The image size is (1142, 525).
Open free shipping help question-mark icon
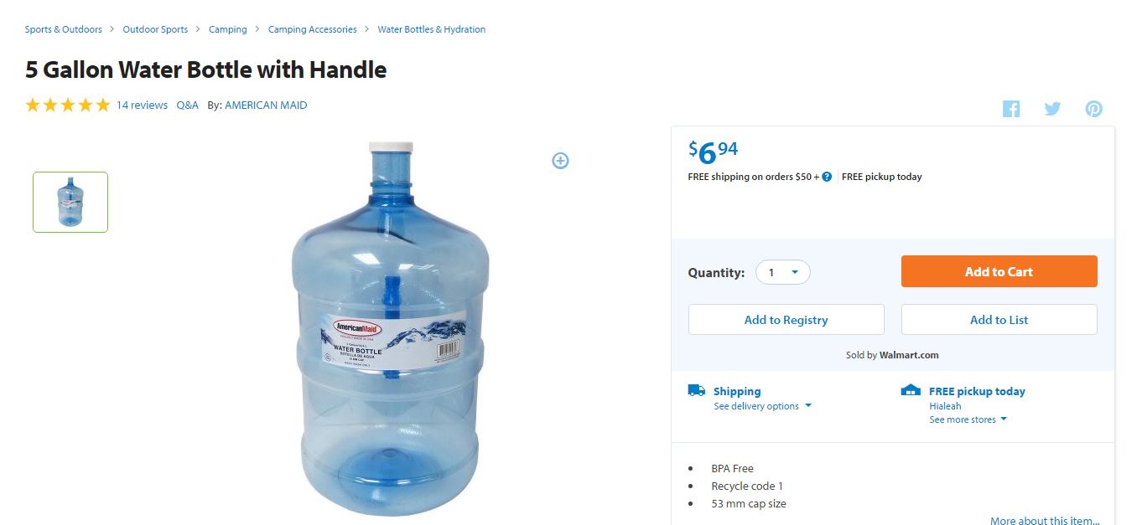pos(827,177)
